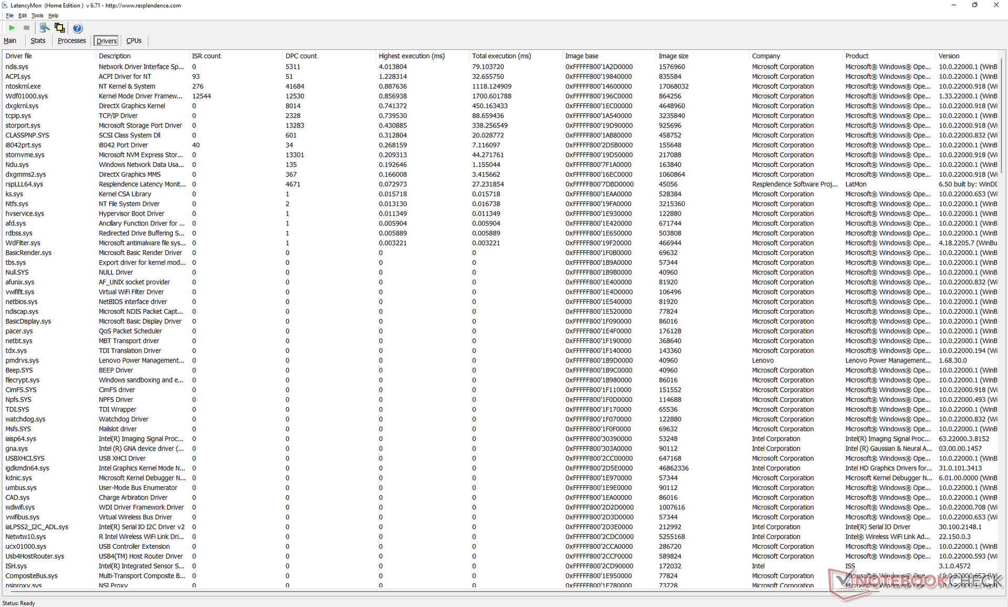Image resolution: width=1008 pixels, height=607 pixels.
Task: Click the overlapping yellow squares icon
Action: (x=59, y=28)
